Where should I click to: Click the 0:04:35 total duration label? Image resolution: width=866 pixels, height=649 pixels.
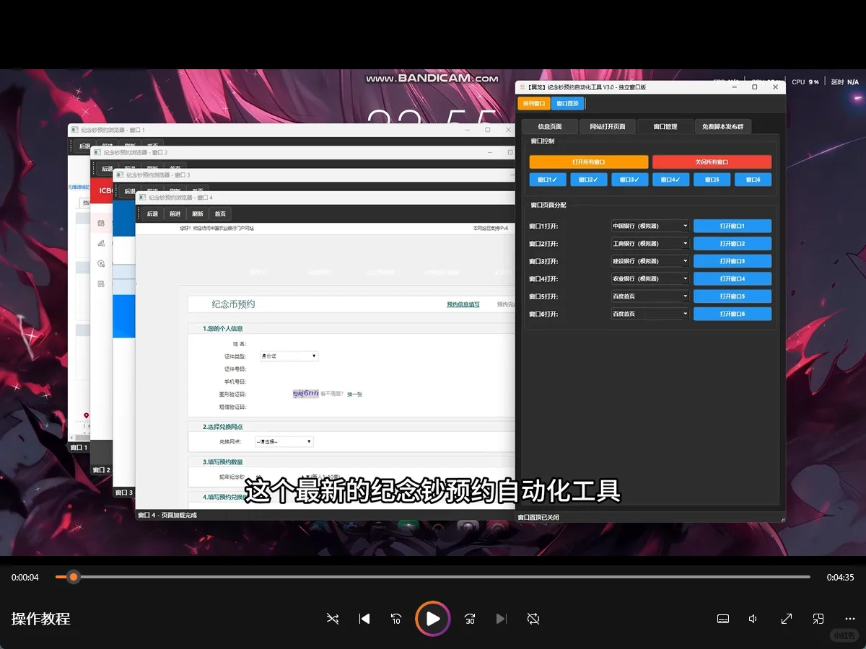tap(840, 577)
